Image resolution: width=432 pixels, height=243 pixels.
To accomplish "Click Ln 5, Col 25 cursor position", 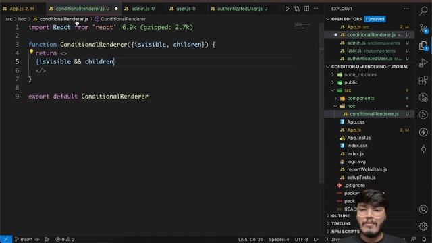I will click(x=250, y=239).
